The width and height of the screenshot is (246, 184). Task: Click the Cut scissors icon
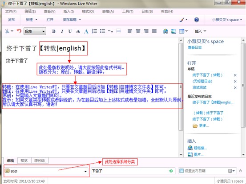click(x=7, y=31)
